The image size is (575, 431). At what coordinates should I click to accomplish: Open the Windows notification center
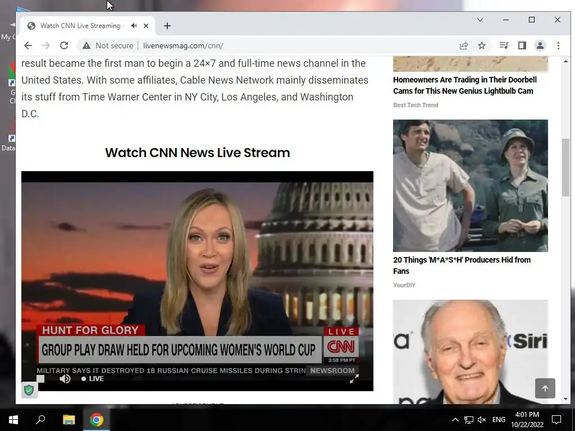[556, 420]
